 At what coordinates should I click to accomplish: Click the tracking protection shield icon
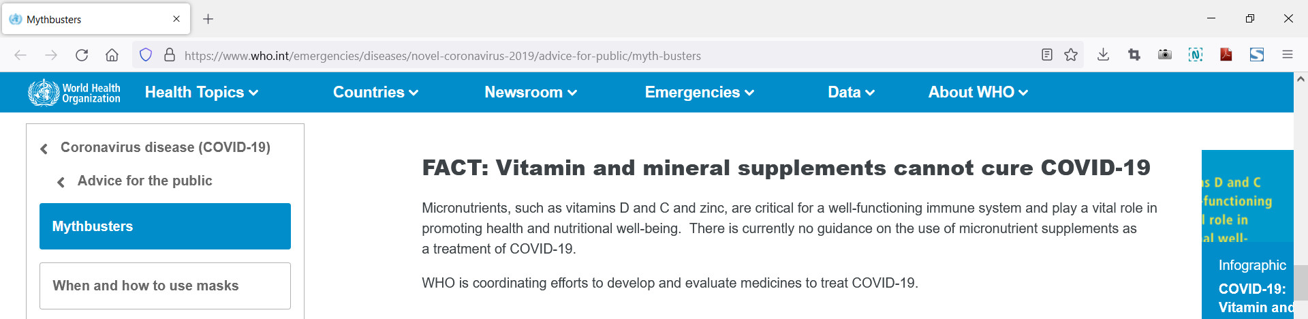point(146,55)
